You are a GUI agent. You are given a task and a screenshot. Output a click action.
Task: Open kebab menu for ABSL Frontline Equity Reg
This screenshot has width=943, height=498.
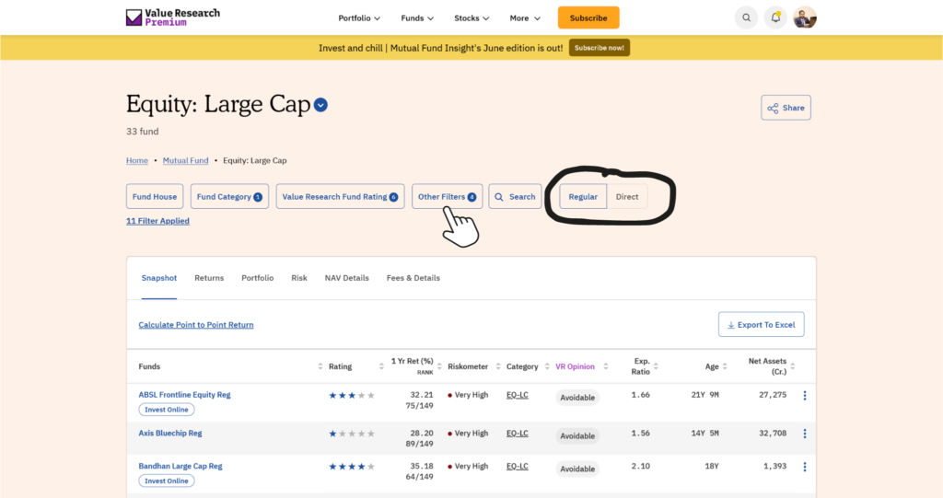click(805, 396)
